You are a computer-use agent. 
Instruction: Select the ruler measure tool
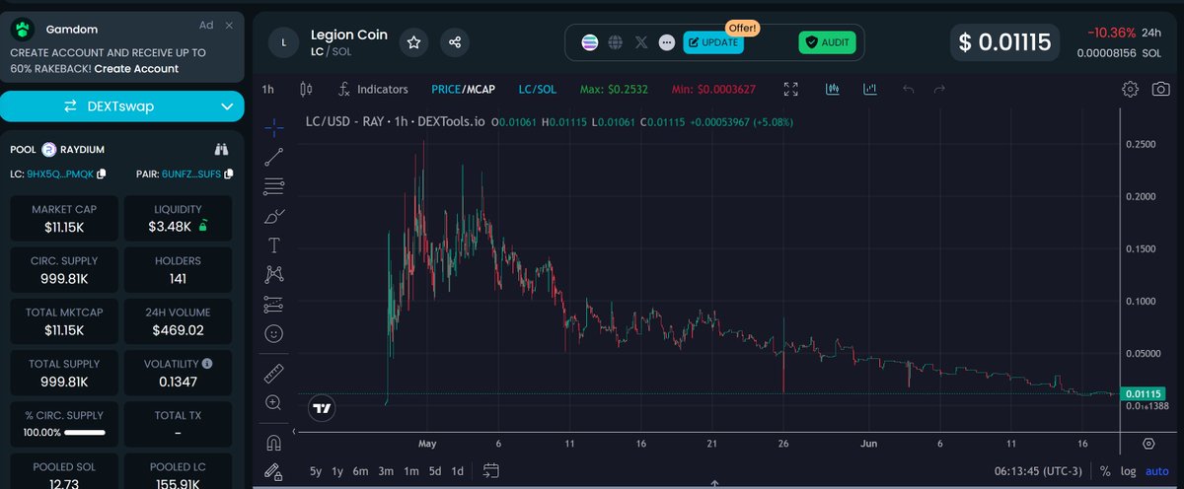[x=274, y=374]
